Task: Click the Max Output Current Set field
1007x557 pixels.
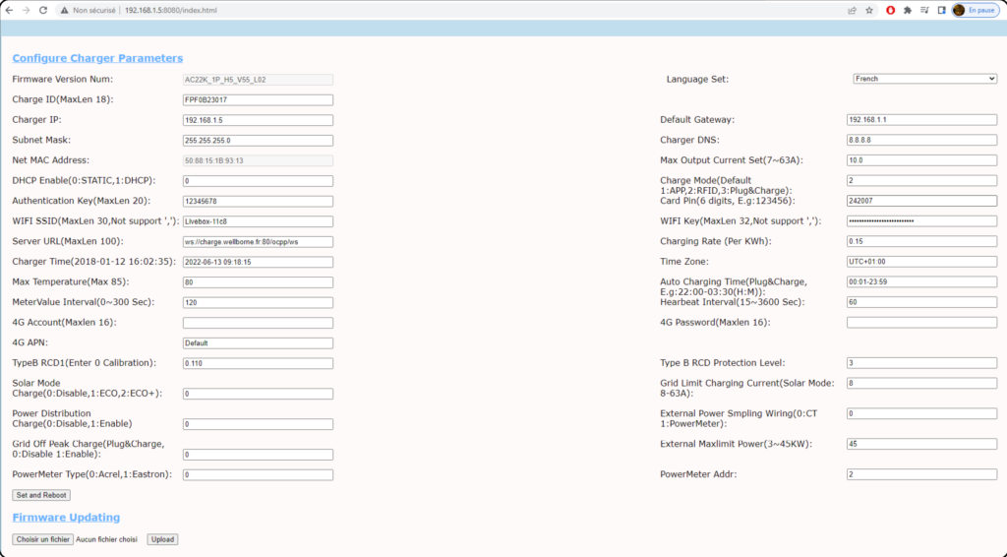Action: (x=921, y=160)
